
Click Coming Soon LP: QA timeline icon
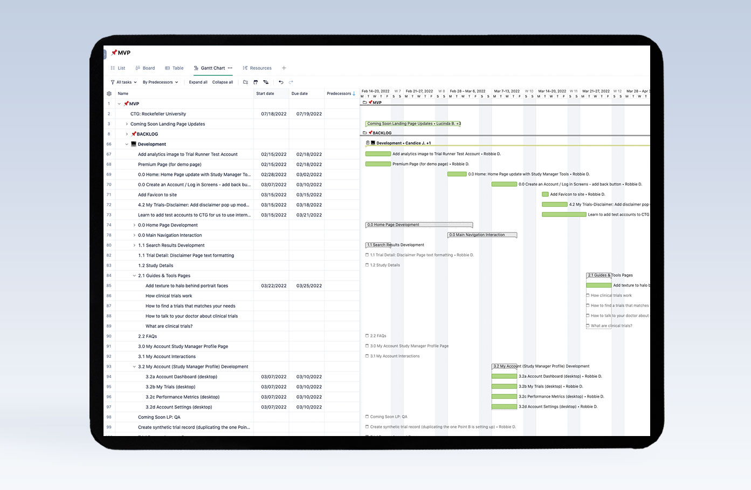coord(367,417)
